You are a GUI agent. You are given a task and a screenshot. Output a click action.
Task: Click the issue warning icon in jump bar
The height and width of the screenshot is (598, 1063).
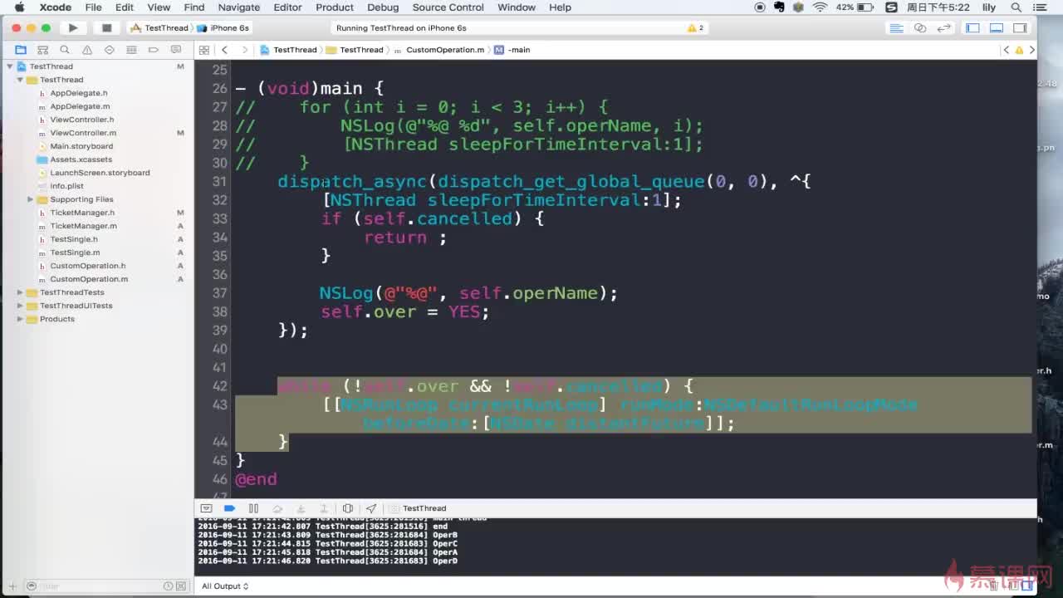pyautogui.click(x=1019, y=50)
